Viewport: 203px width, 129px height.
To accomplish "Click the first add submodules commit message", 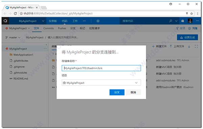I will tap(165, 60).
